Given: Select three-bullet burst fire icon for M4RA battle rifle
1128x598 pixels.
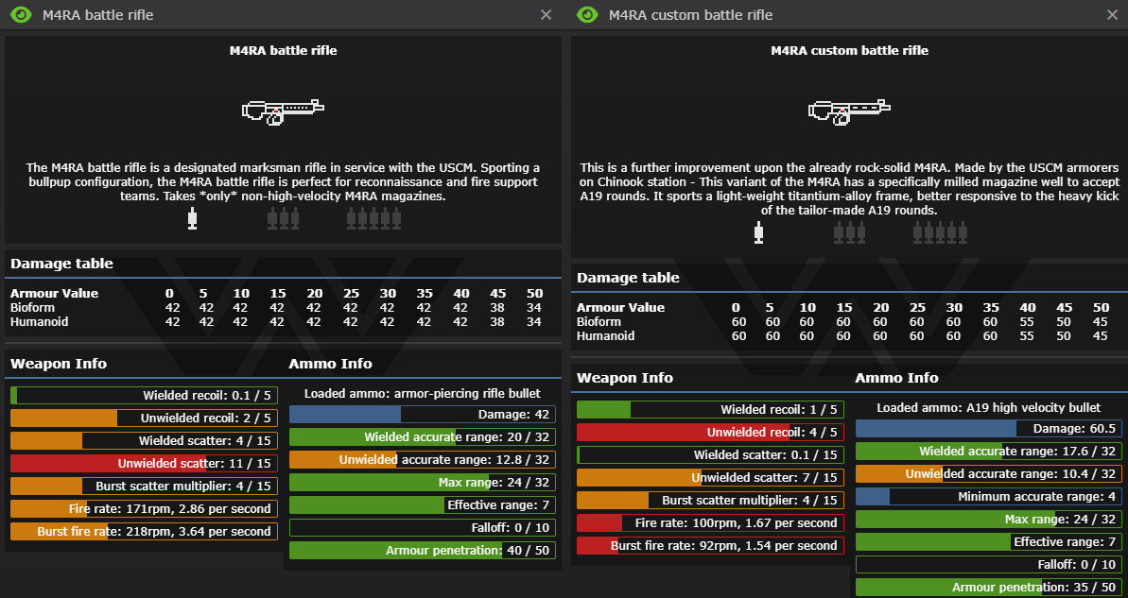Looking at the screenshot, I should tap(283, 219).
